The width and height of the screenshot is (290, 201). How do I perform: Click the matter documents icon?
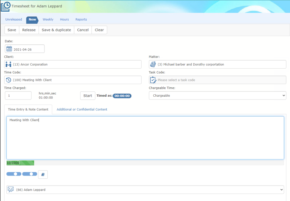tap(153, 64)
